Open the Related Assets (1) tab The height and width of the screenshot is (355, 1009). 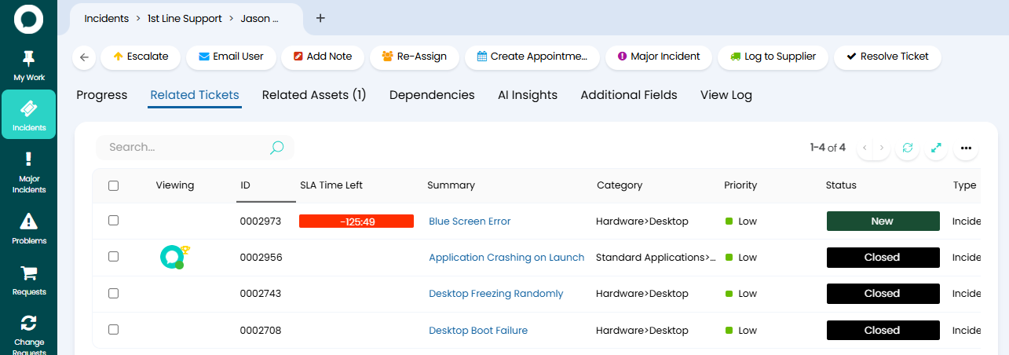pos(314,95)
